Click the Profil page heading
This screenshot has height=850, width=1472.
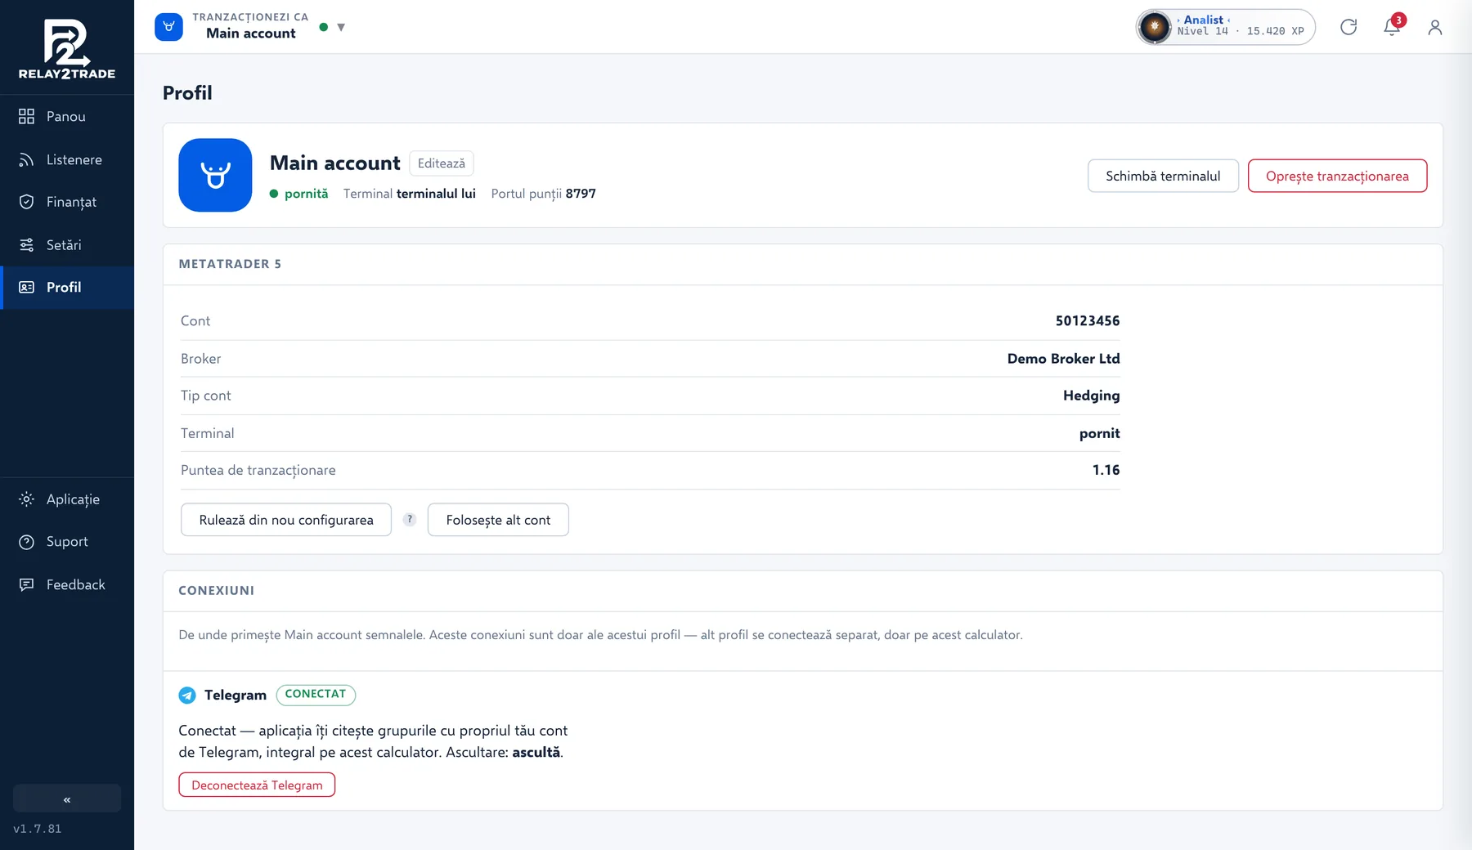[187, 93]
